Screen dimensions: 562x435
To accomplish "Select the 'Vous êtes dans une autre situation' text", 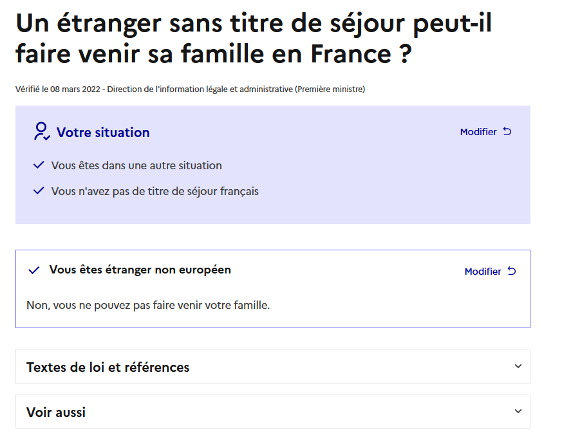I will (x=136, y=165).
